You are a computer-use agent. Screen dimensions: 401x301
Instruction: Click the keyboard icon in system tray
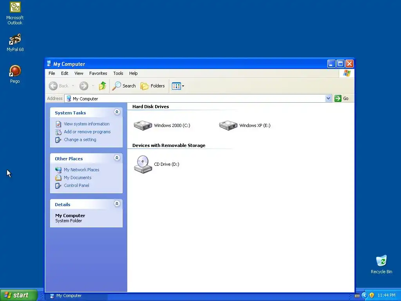click(x=357, y=296)
